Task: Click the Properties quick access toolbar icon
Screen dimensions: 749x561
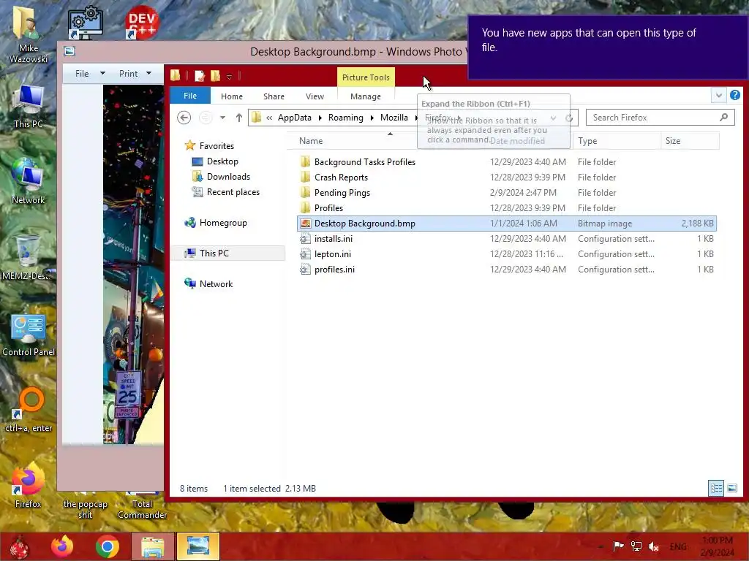Action: tap(200, 76)
